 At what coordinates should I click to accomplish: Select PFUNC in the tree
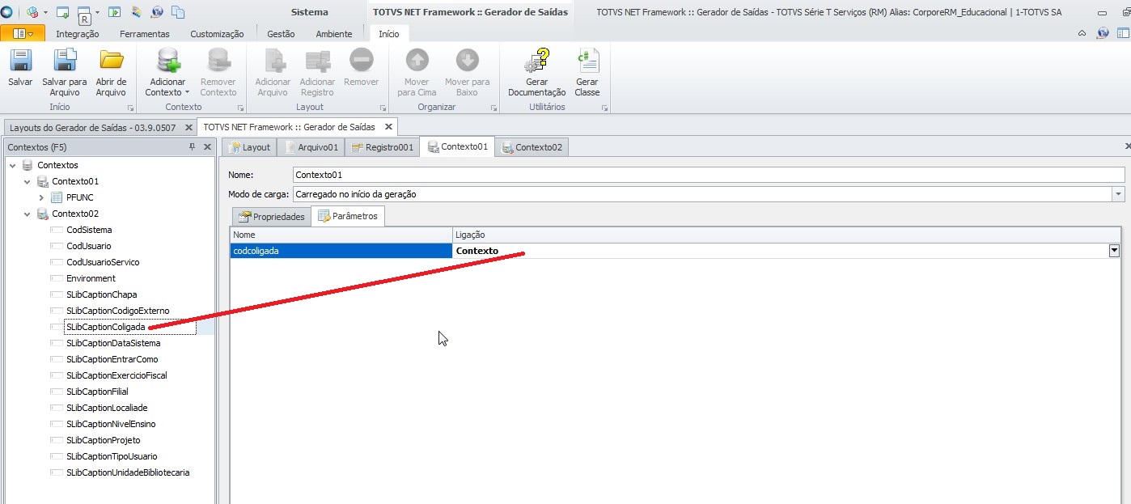(x=81, y=197)
